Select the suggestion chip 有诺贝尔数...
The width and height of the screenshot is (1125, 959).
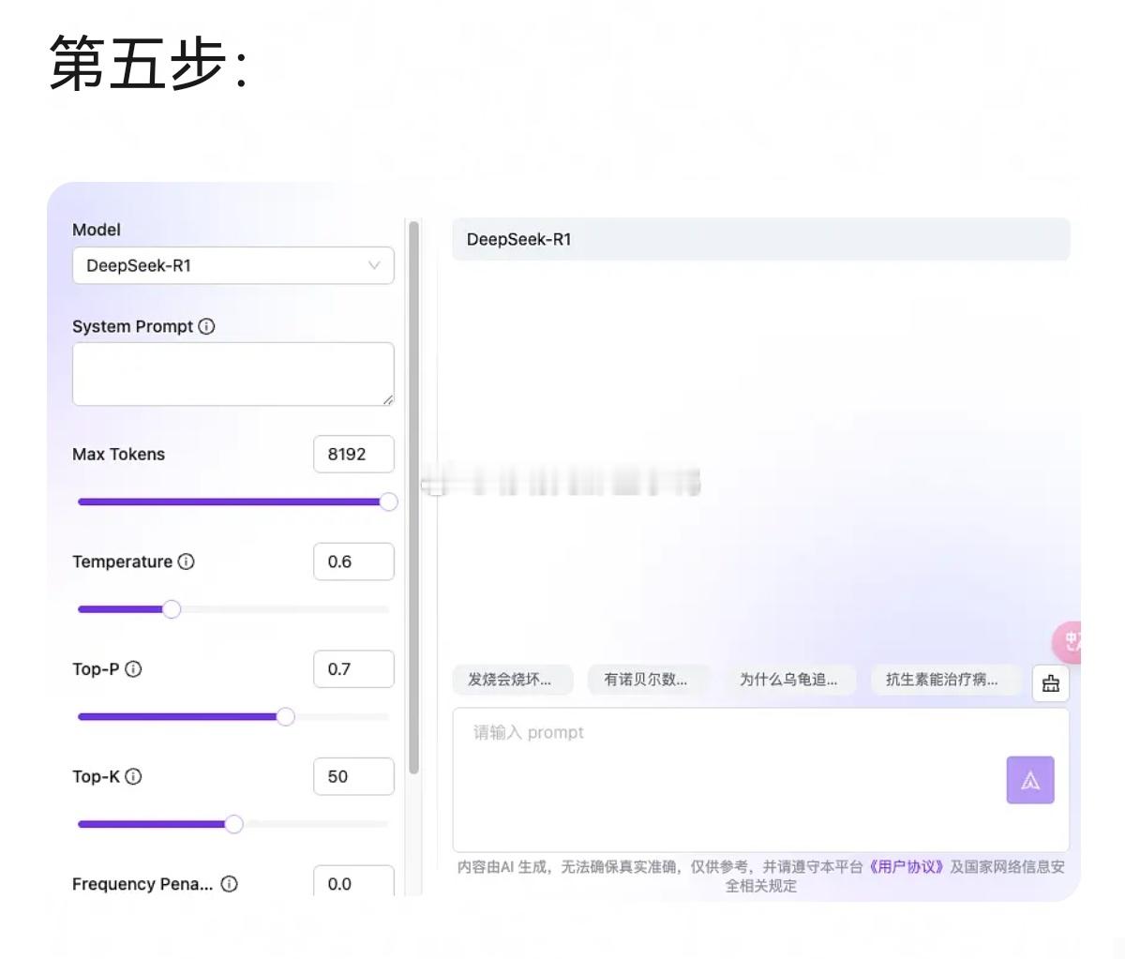click(x=648, y=680)
